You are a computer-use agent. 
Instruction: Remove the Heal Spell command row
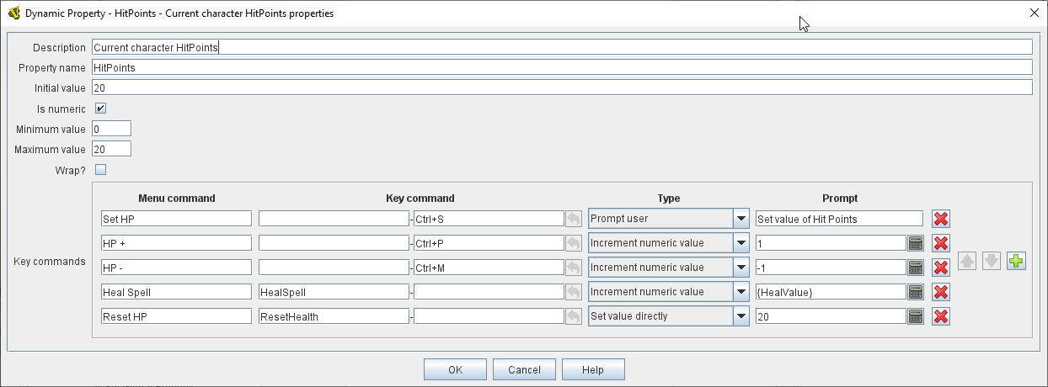(941, 292)
